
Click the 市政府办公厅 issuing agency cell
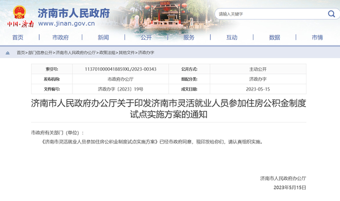click(120, 79)
